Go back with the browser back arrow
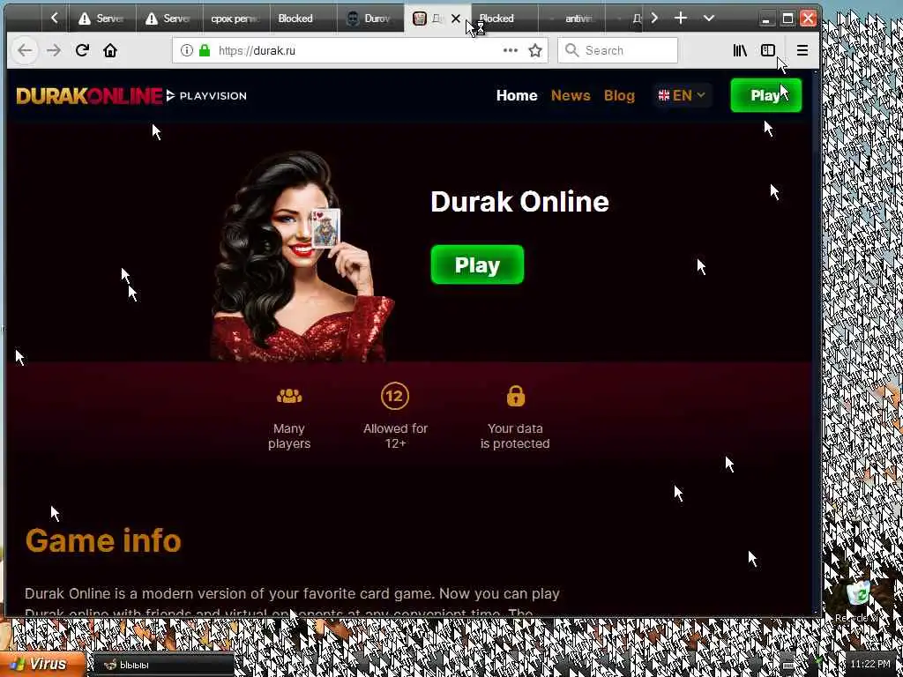This screenshot has height=677, width=903. click(x=25, y=50)
